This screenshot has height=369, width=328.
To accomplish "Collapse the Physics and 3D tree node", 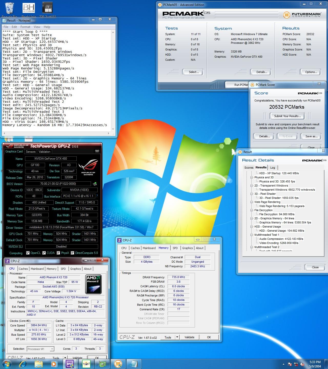I will pyautogui.click(x=252, y=177).
